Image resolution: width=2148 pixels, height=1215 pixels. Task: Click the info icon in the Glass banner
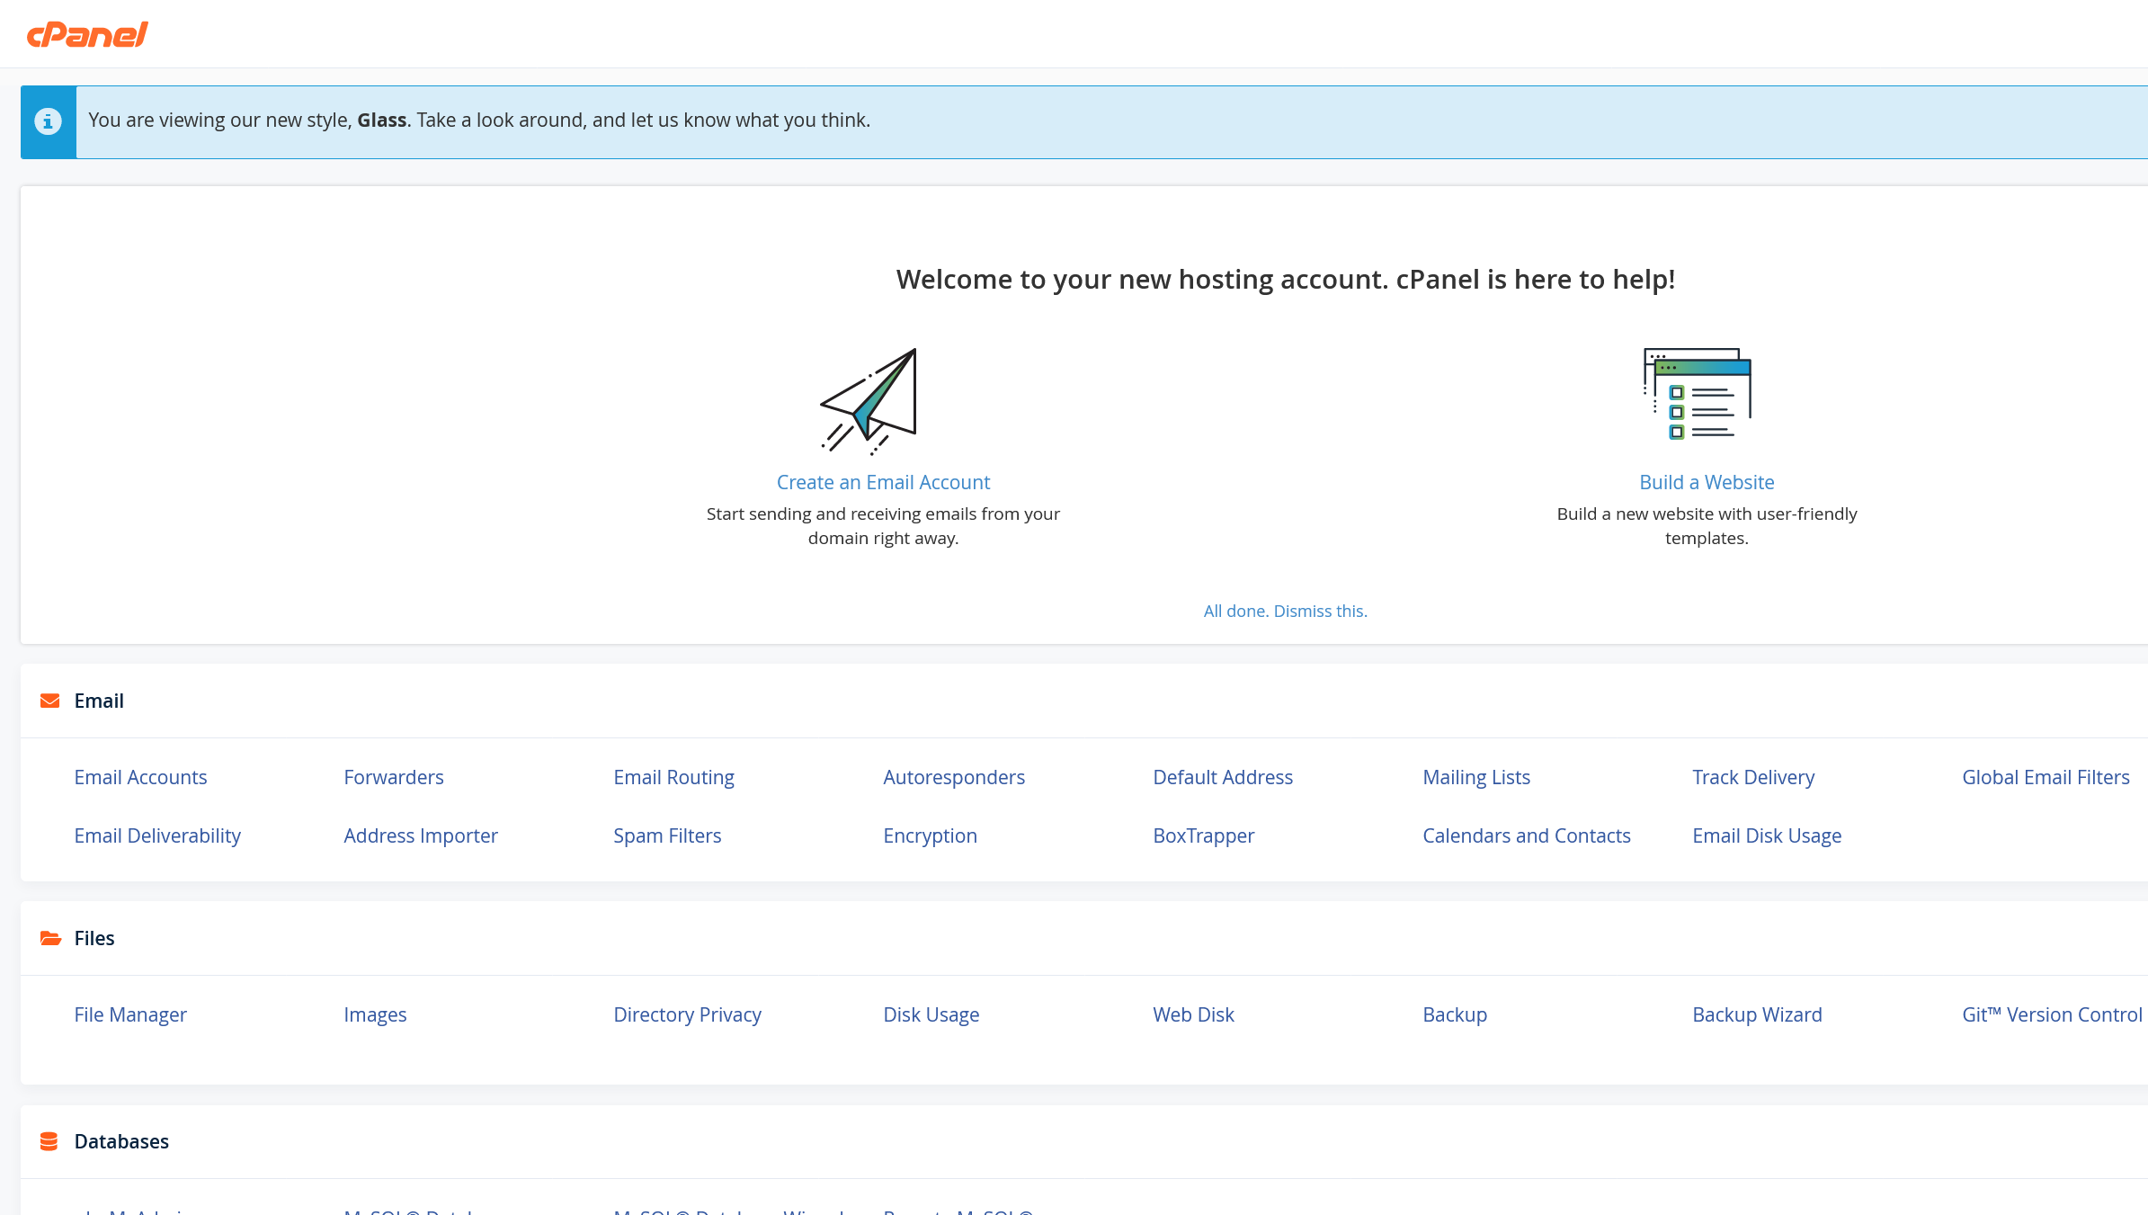click(49, 121)
